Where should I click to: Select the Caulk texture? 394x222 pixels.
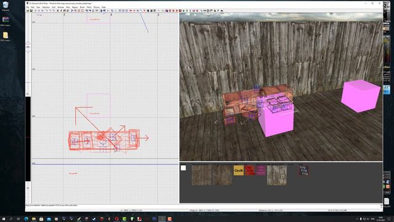coord(238,170)
